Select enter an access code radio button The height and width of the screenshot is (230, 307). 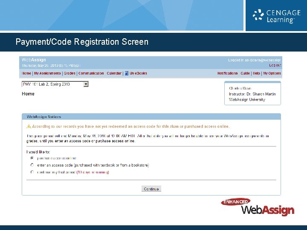32,165
